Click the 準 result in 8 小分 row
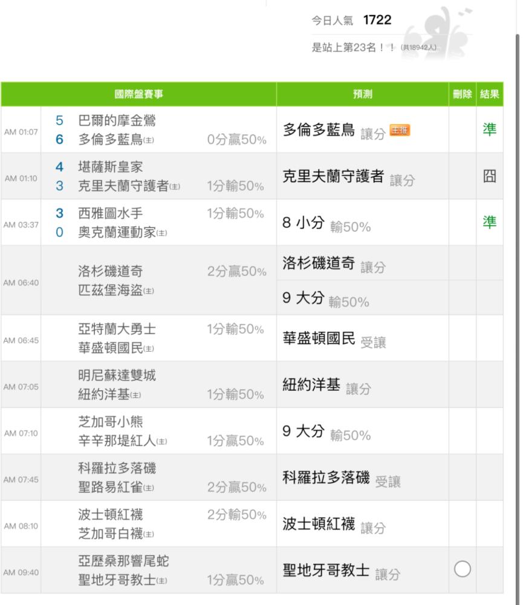 pos(490,222)
